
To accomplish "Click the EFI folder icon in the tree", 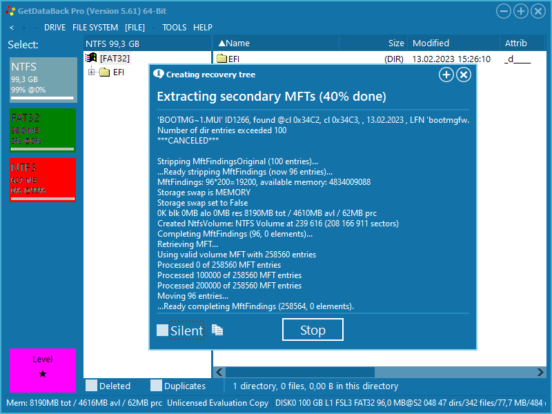I will (105, 72).
